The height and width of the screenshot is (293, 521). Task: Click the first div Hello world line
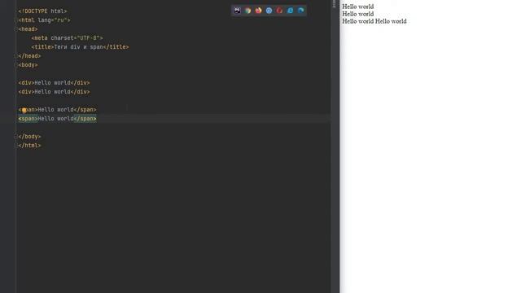[55, 83]
